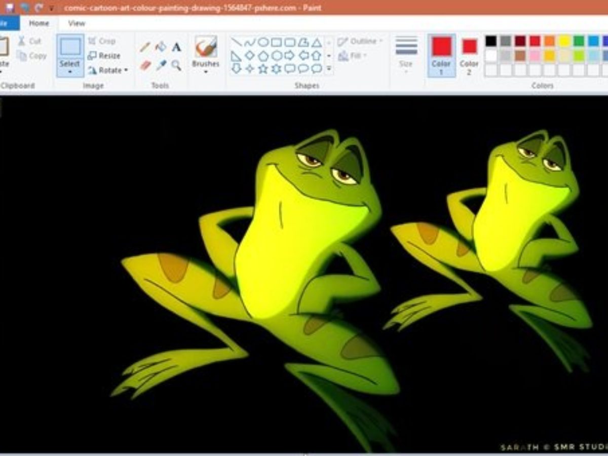Choose the Rectangle shape
This screenshot has height=456, width=608.
(276, 42)
